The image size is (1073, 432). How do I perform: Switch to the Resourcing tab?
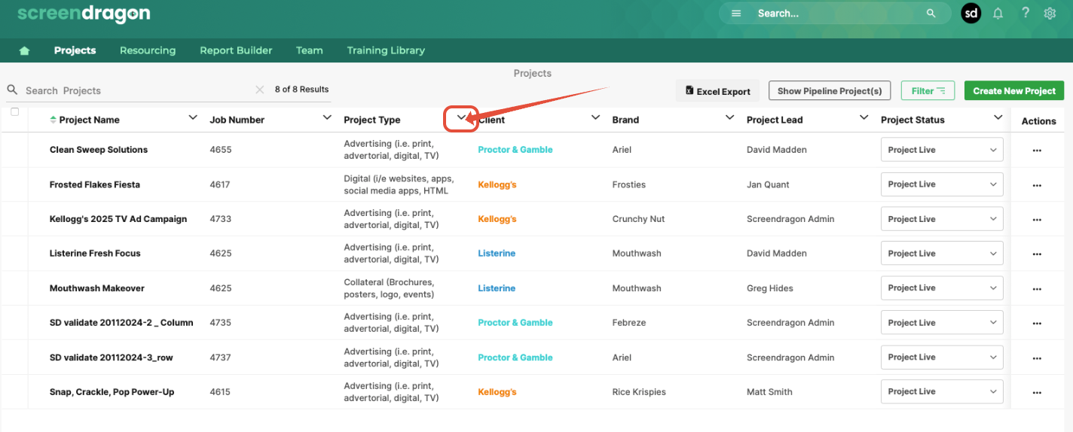[148, 50]
